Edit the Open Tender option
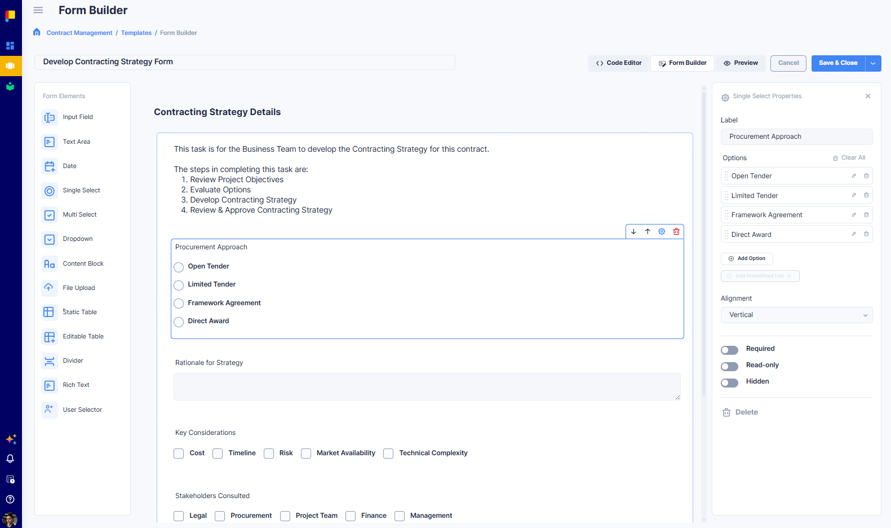This screenshot has width=891, height=528. pos(854,176)
